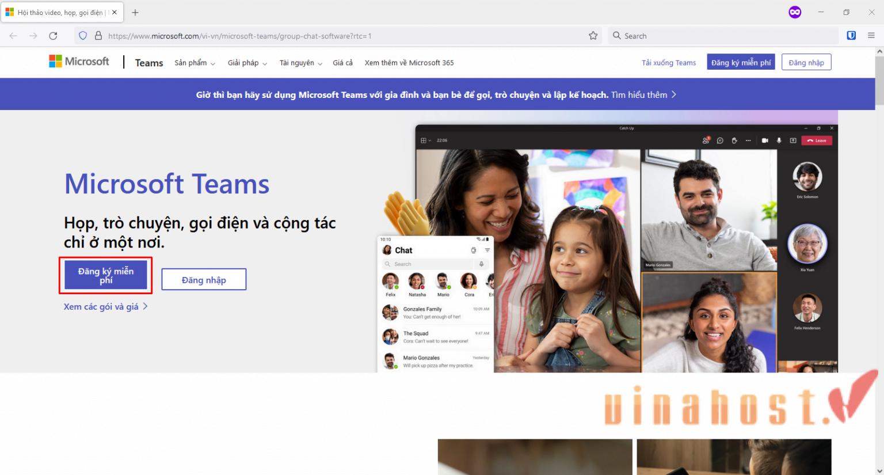Image resolution: width=884 pixels, height=475 pixels.
Task: Click the hero Đăng nhập button
Action: pos(204,280)
